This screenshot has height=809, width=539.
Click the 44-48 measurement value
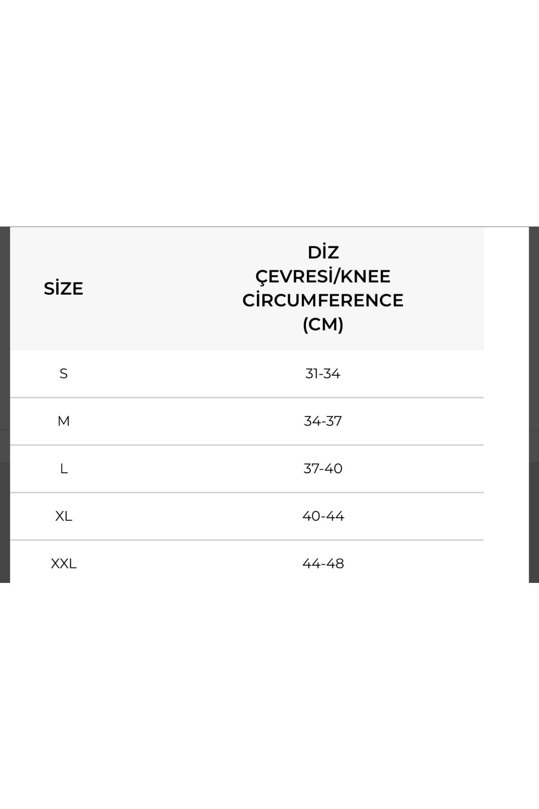point(323,564)
